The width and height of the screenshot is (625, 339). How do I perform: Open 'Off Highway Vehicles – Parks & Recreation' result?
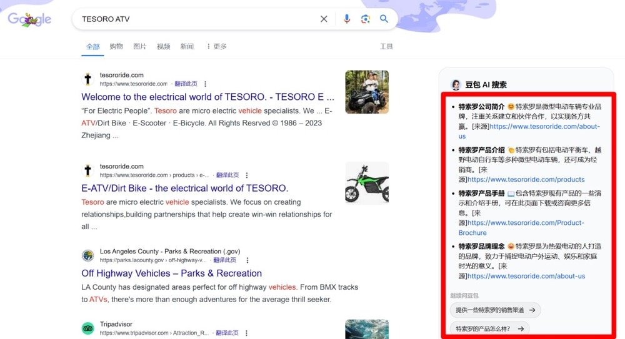pos(171,273)
